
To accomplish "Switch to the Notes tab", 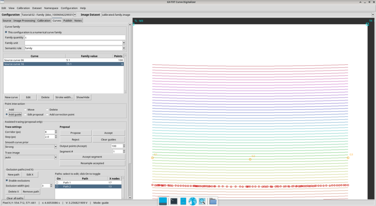I will (x=78, y=21).
